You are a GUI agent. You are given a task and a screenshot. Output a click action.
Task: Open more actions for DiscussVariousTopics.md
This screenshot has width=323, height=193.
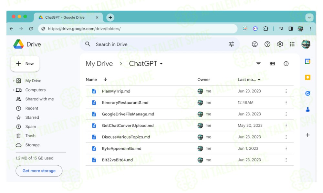tap(286, 137)
